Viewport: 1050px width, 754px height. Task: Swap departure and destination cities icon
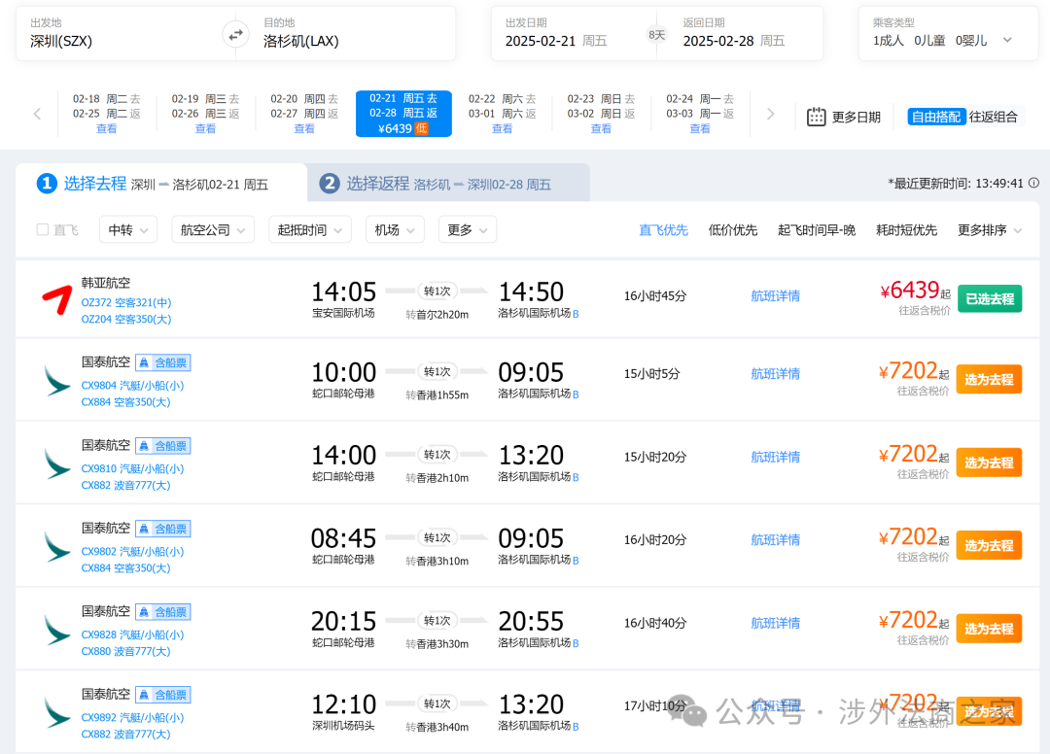[x=235, y=35]
